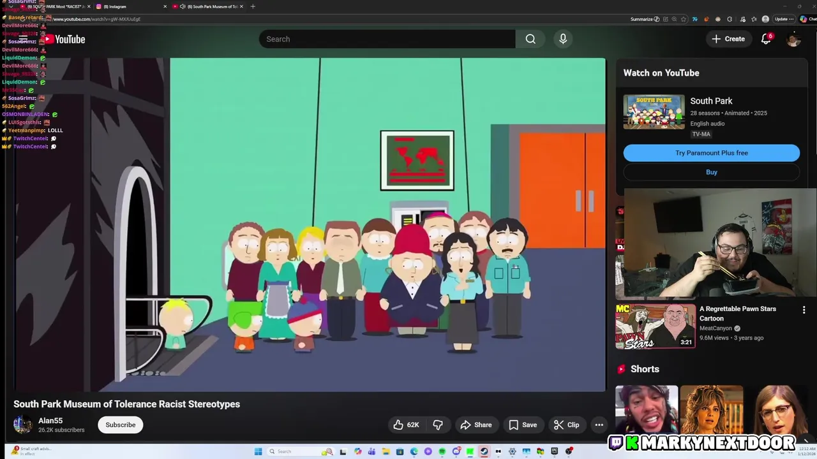
Task: Click the Create button
Action: click(728, 39)
